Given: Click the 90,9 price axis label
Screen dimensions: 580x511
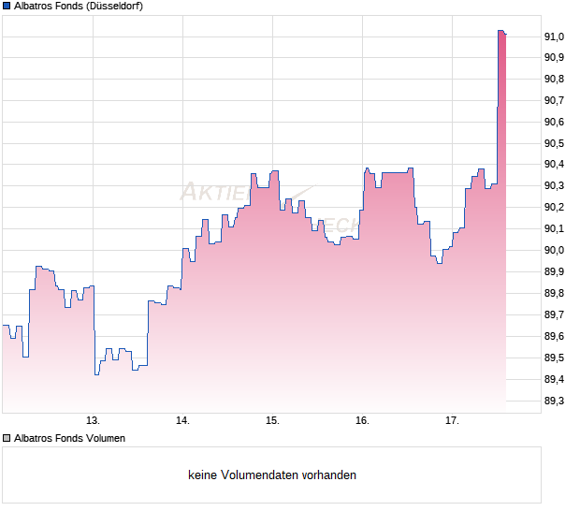Looking at the screenshot, I should pos(554,57).
